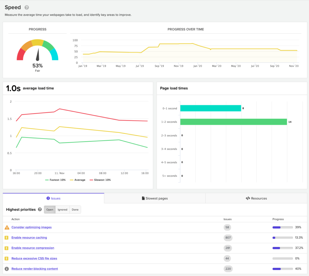Image resolution: width=309 pixels, height=276 pixels.
Task: Open the Consider optimizing images link
Action: coord(31,227)
